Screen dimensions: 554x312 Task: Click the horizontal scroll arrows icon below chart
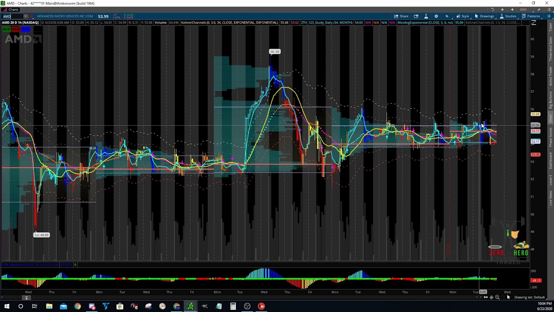486,297
